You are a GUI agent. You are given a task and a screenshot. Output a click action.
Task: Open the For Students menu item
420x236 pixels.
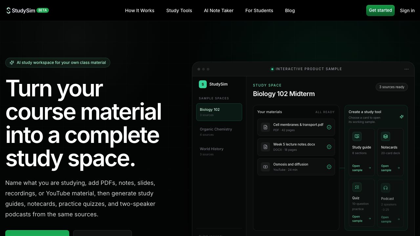259,10
